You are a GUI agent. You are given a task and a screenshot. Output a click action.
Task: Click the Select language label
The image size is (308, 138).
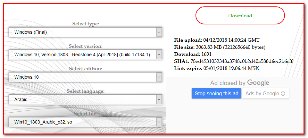(x=86, y=91)
